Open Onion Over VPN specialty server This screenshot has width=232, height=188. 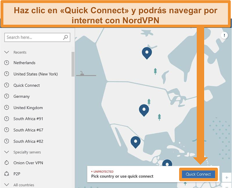point(28,163)
